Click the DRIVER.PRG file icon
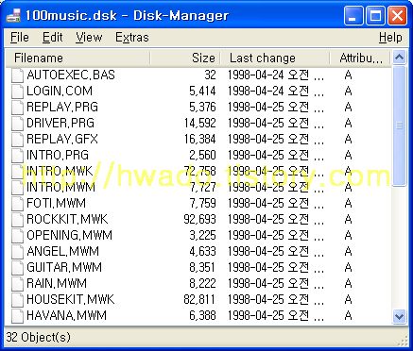Viewport: 413px width, 351px height. pyautogui.click(x=17, y=124)
